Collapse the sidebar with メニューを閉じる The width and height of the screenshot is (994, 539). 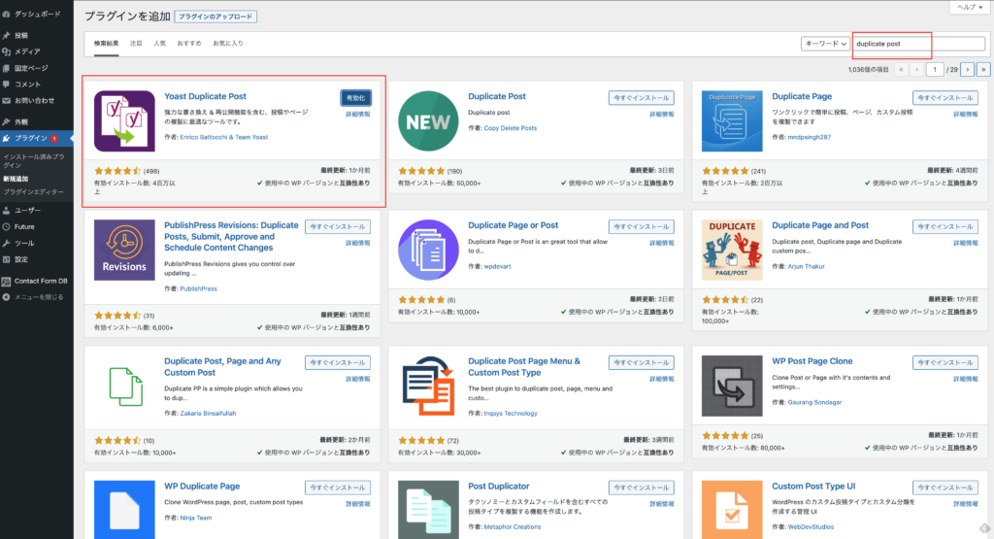tap(38, 296)
